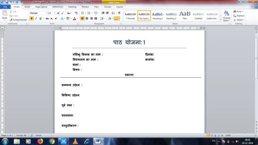Click the Paste icon
This screenshot has width=258, height=145.
4,13
